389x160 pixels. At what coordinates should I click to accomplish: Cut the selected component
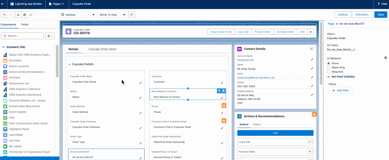(18, 15)
